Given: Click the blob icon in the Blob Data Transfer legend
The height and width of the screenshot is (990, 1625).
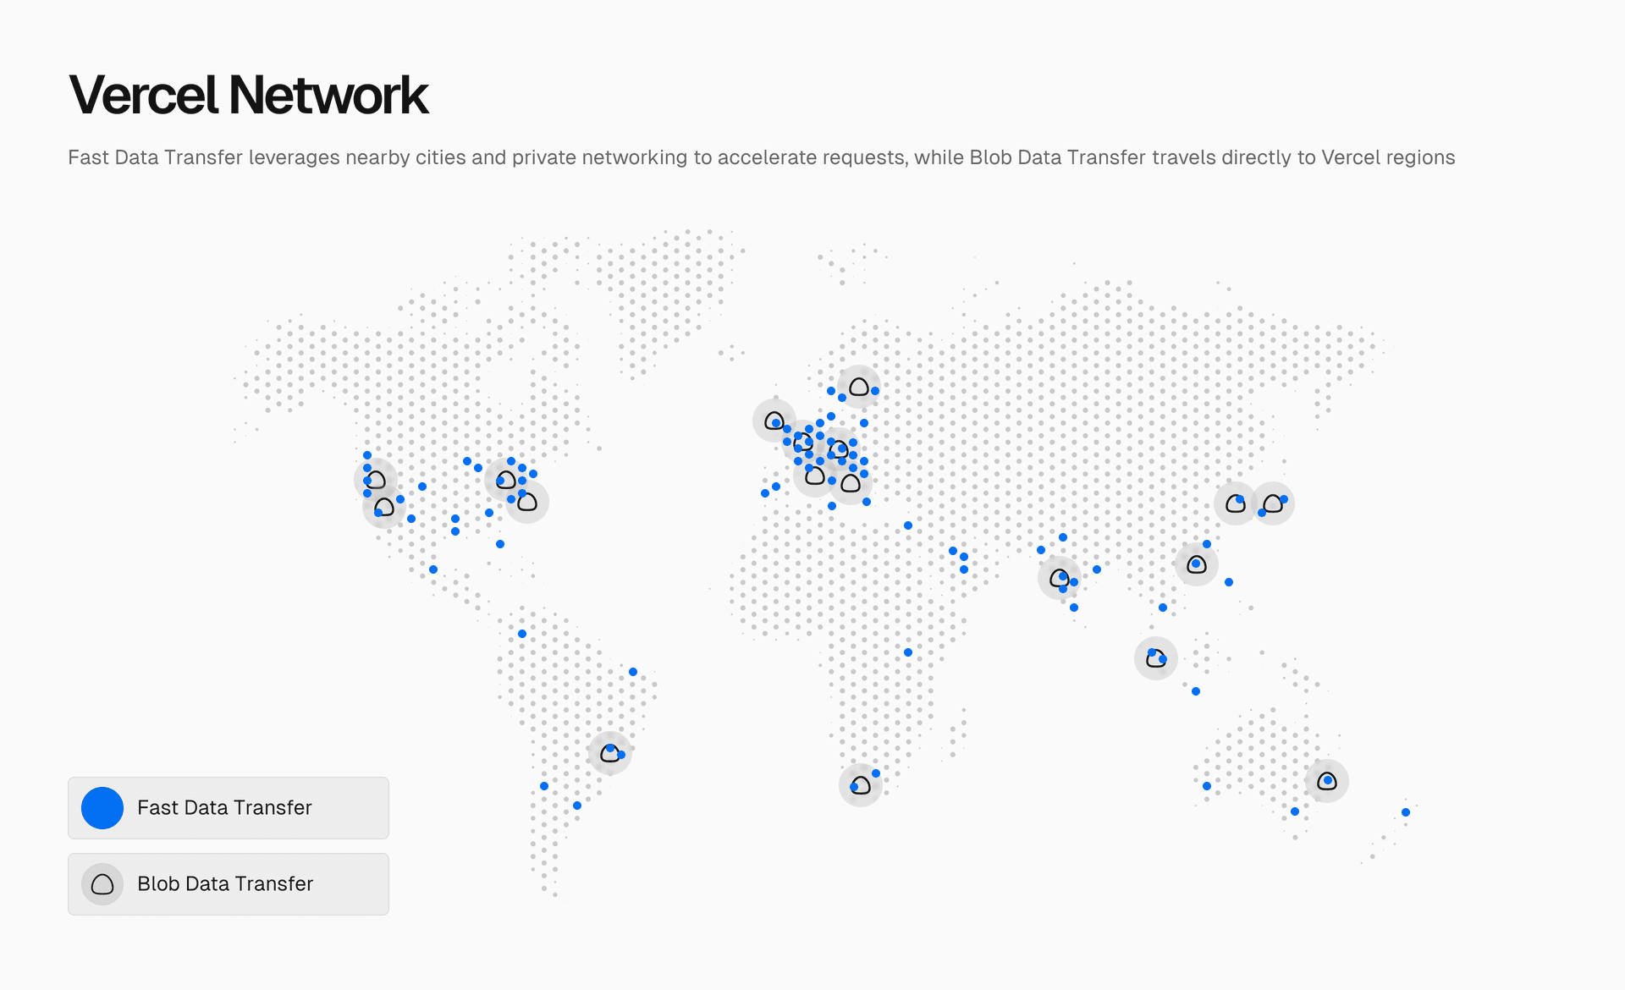Looking at the screenshot, I should [x=102, y=884].
